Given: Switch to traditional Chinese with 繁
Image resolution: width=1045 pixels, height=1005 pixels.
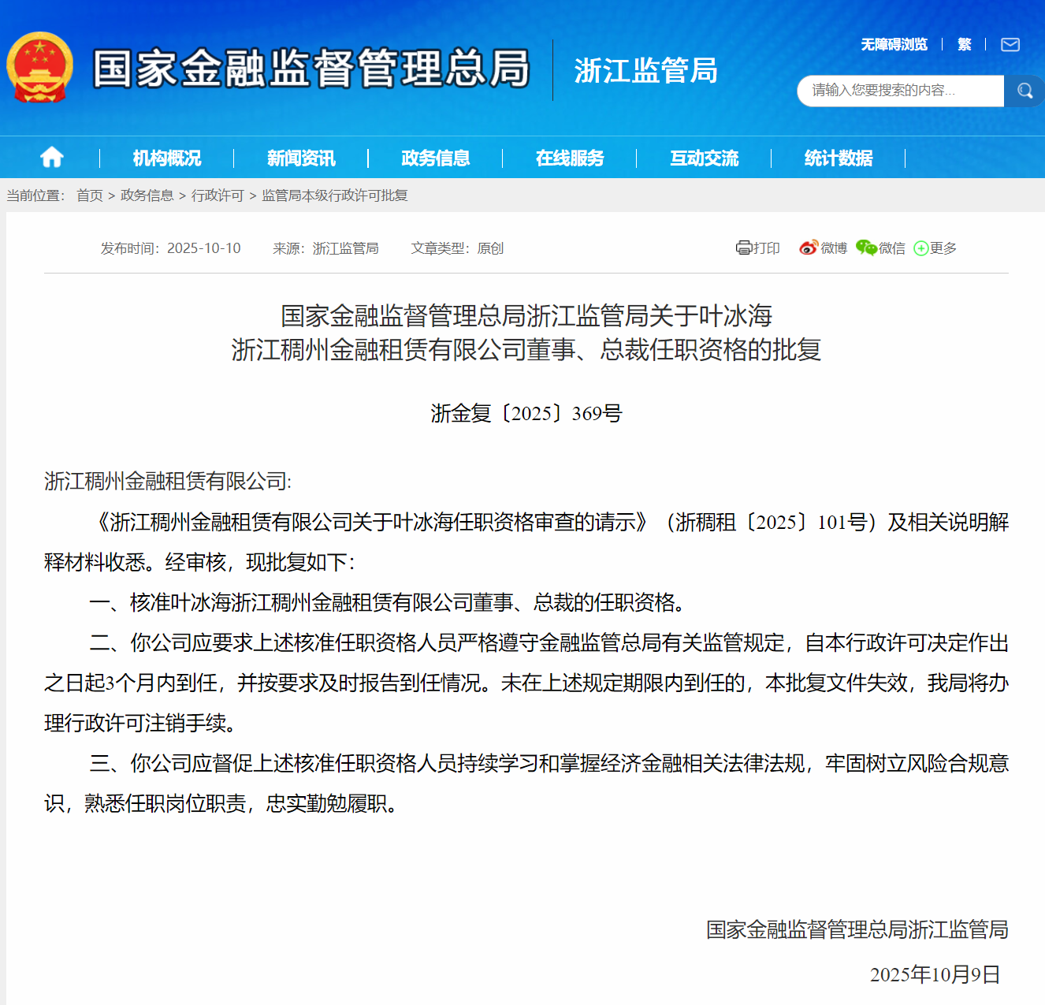Looking at the screenshot, I should [x=964, y=45].
